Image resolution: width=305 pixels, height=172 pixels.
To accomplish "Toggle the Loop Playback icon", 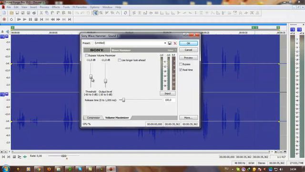I will tap(11, 19).
